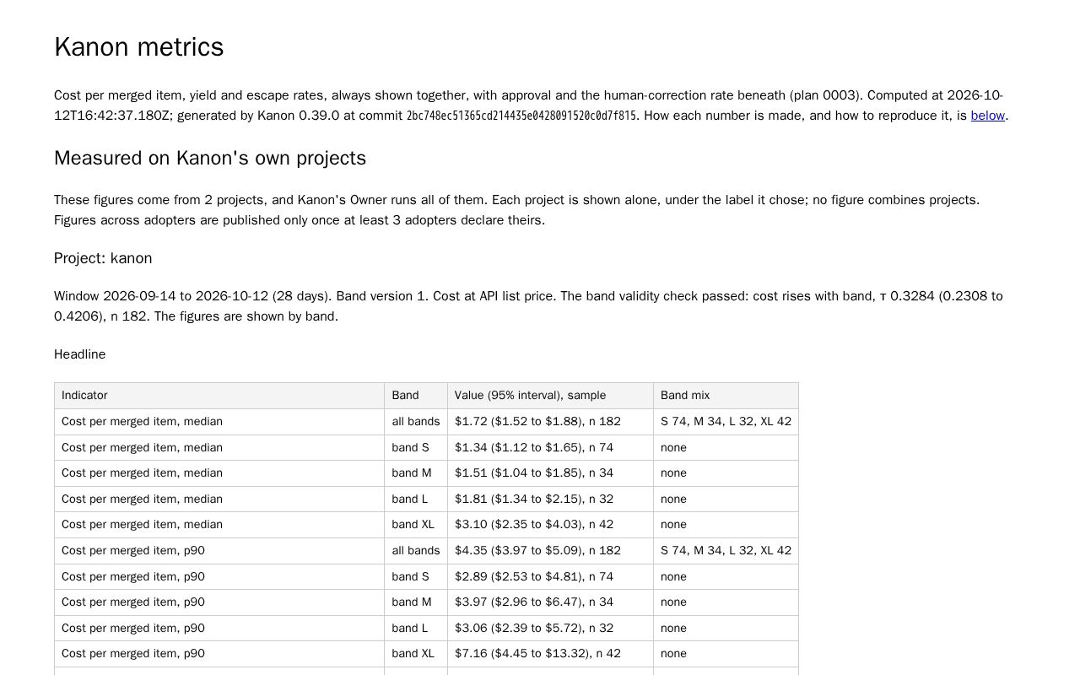Select cell '$3.10 ($2.35 to $4.03), n 42'

550,525
